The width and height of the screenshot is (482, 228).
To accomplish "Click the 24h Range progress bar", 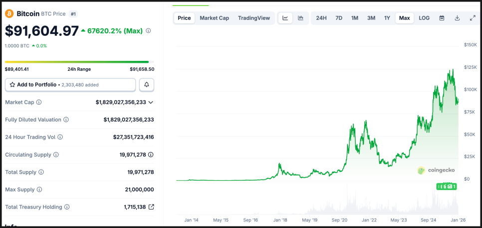I will 77,62.
